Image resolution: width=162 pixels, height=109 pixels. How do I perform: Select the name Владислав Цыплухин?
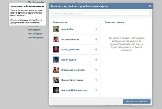(73, 70)
